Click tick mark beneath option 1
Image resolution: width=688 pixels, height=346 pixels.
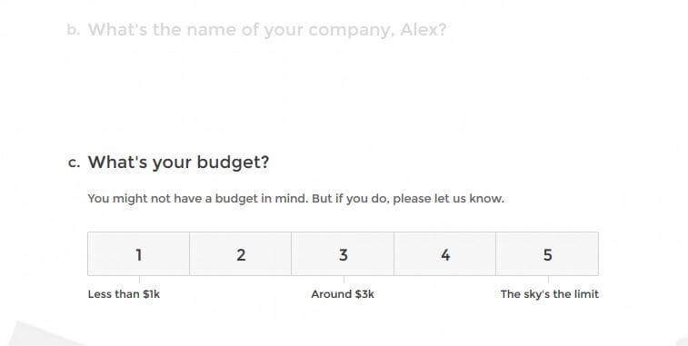click(139, 280)
